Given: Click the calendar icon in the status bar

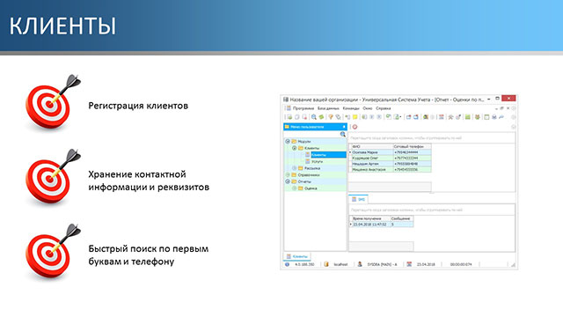Looking at the screenshot, I should pos(409,264).
